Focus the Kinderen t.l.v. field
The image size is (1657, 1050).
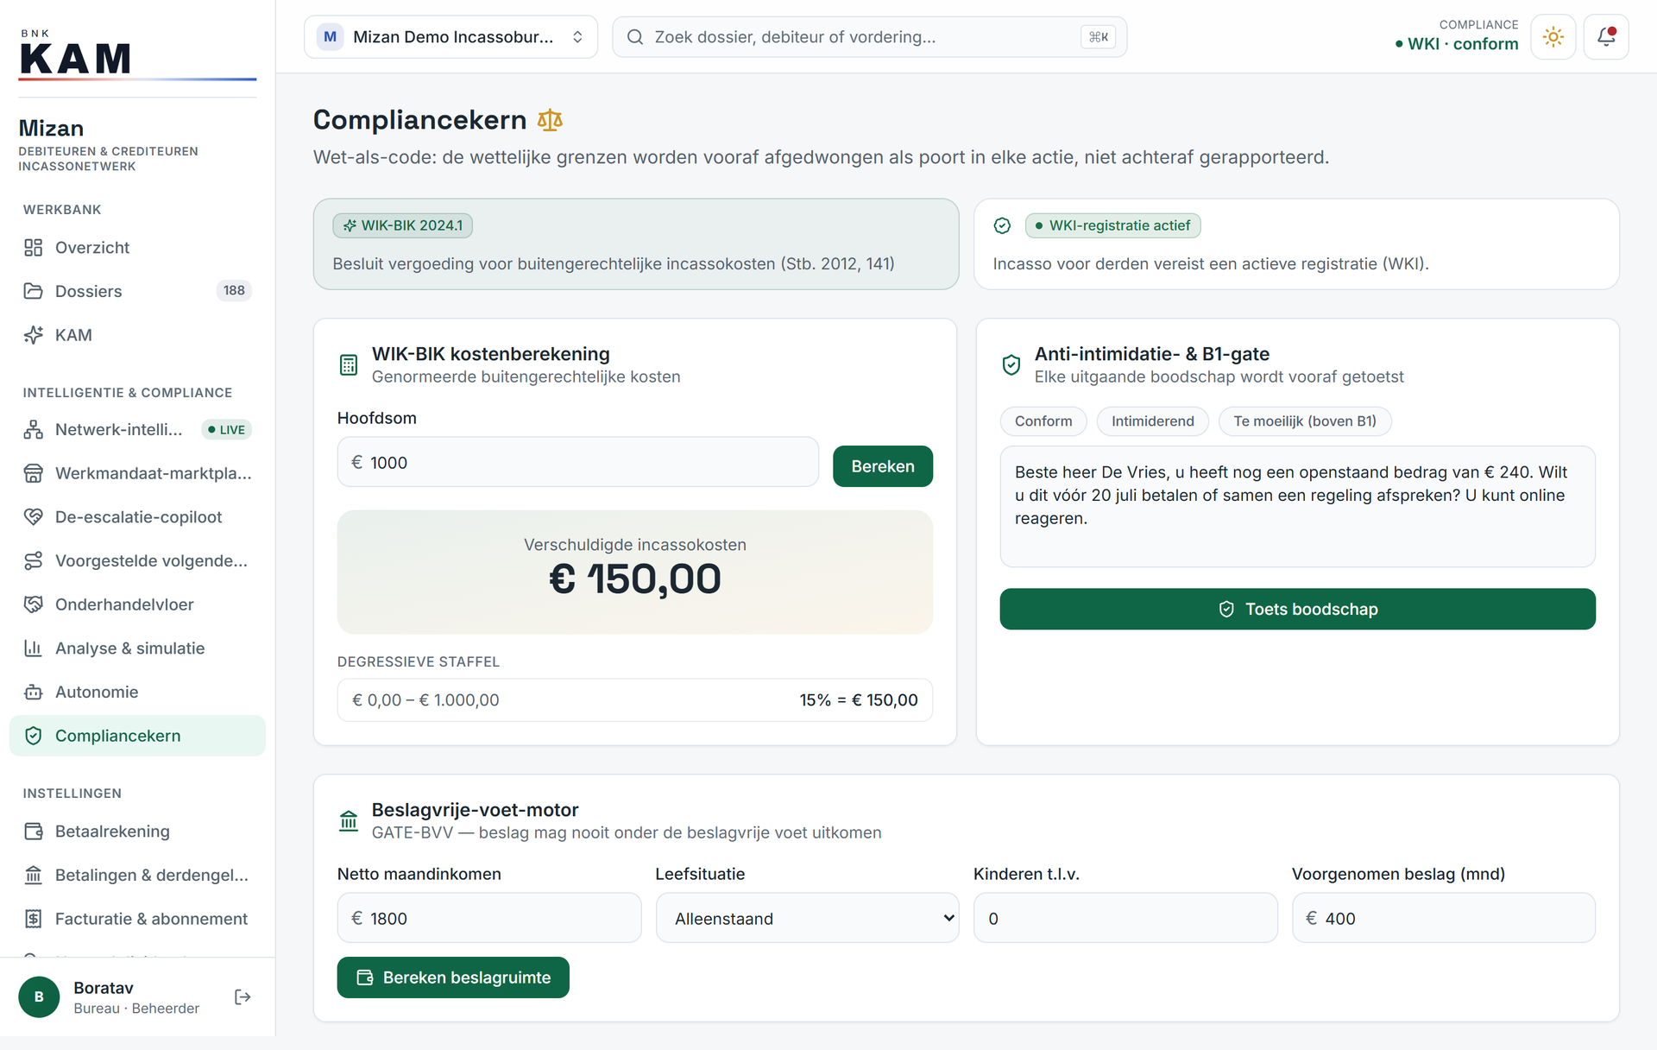[x=1125, y=918]
